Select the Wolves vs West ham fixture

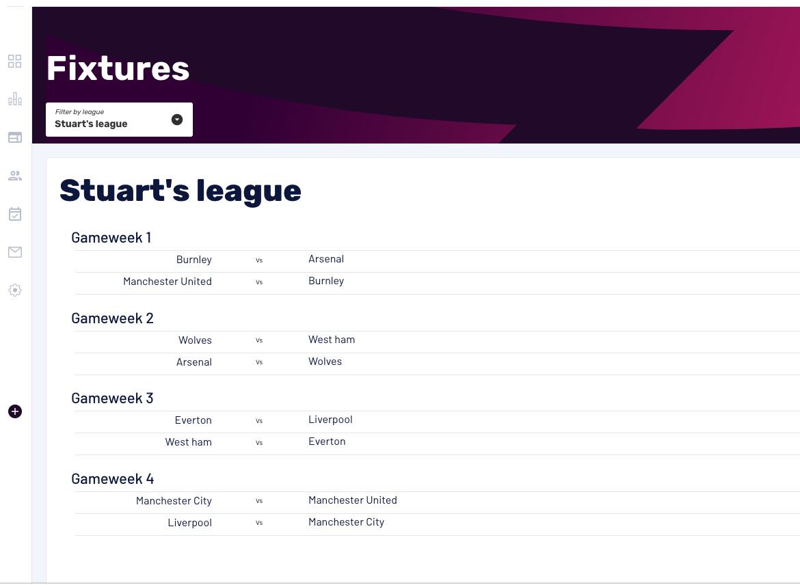point(260,340)
